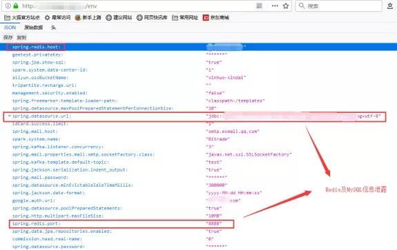Select the spring.jackson.serialization.indent_output key

pos(70,169)
